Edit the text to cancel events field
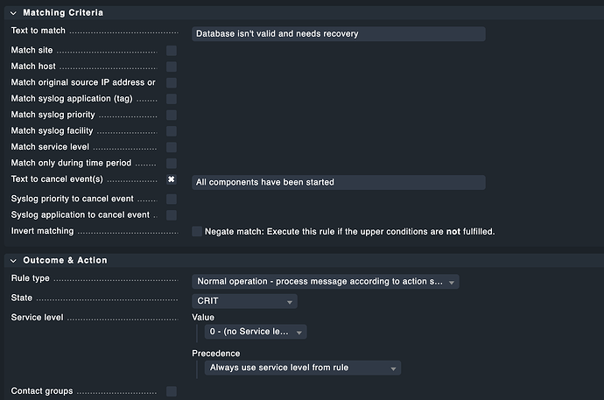The width and height of the screenshot is (604, 400). pos(338,182)
